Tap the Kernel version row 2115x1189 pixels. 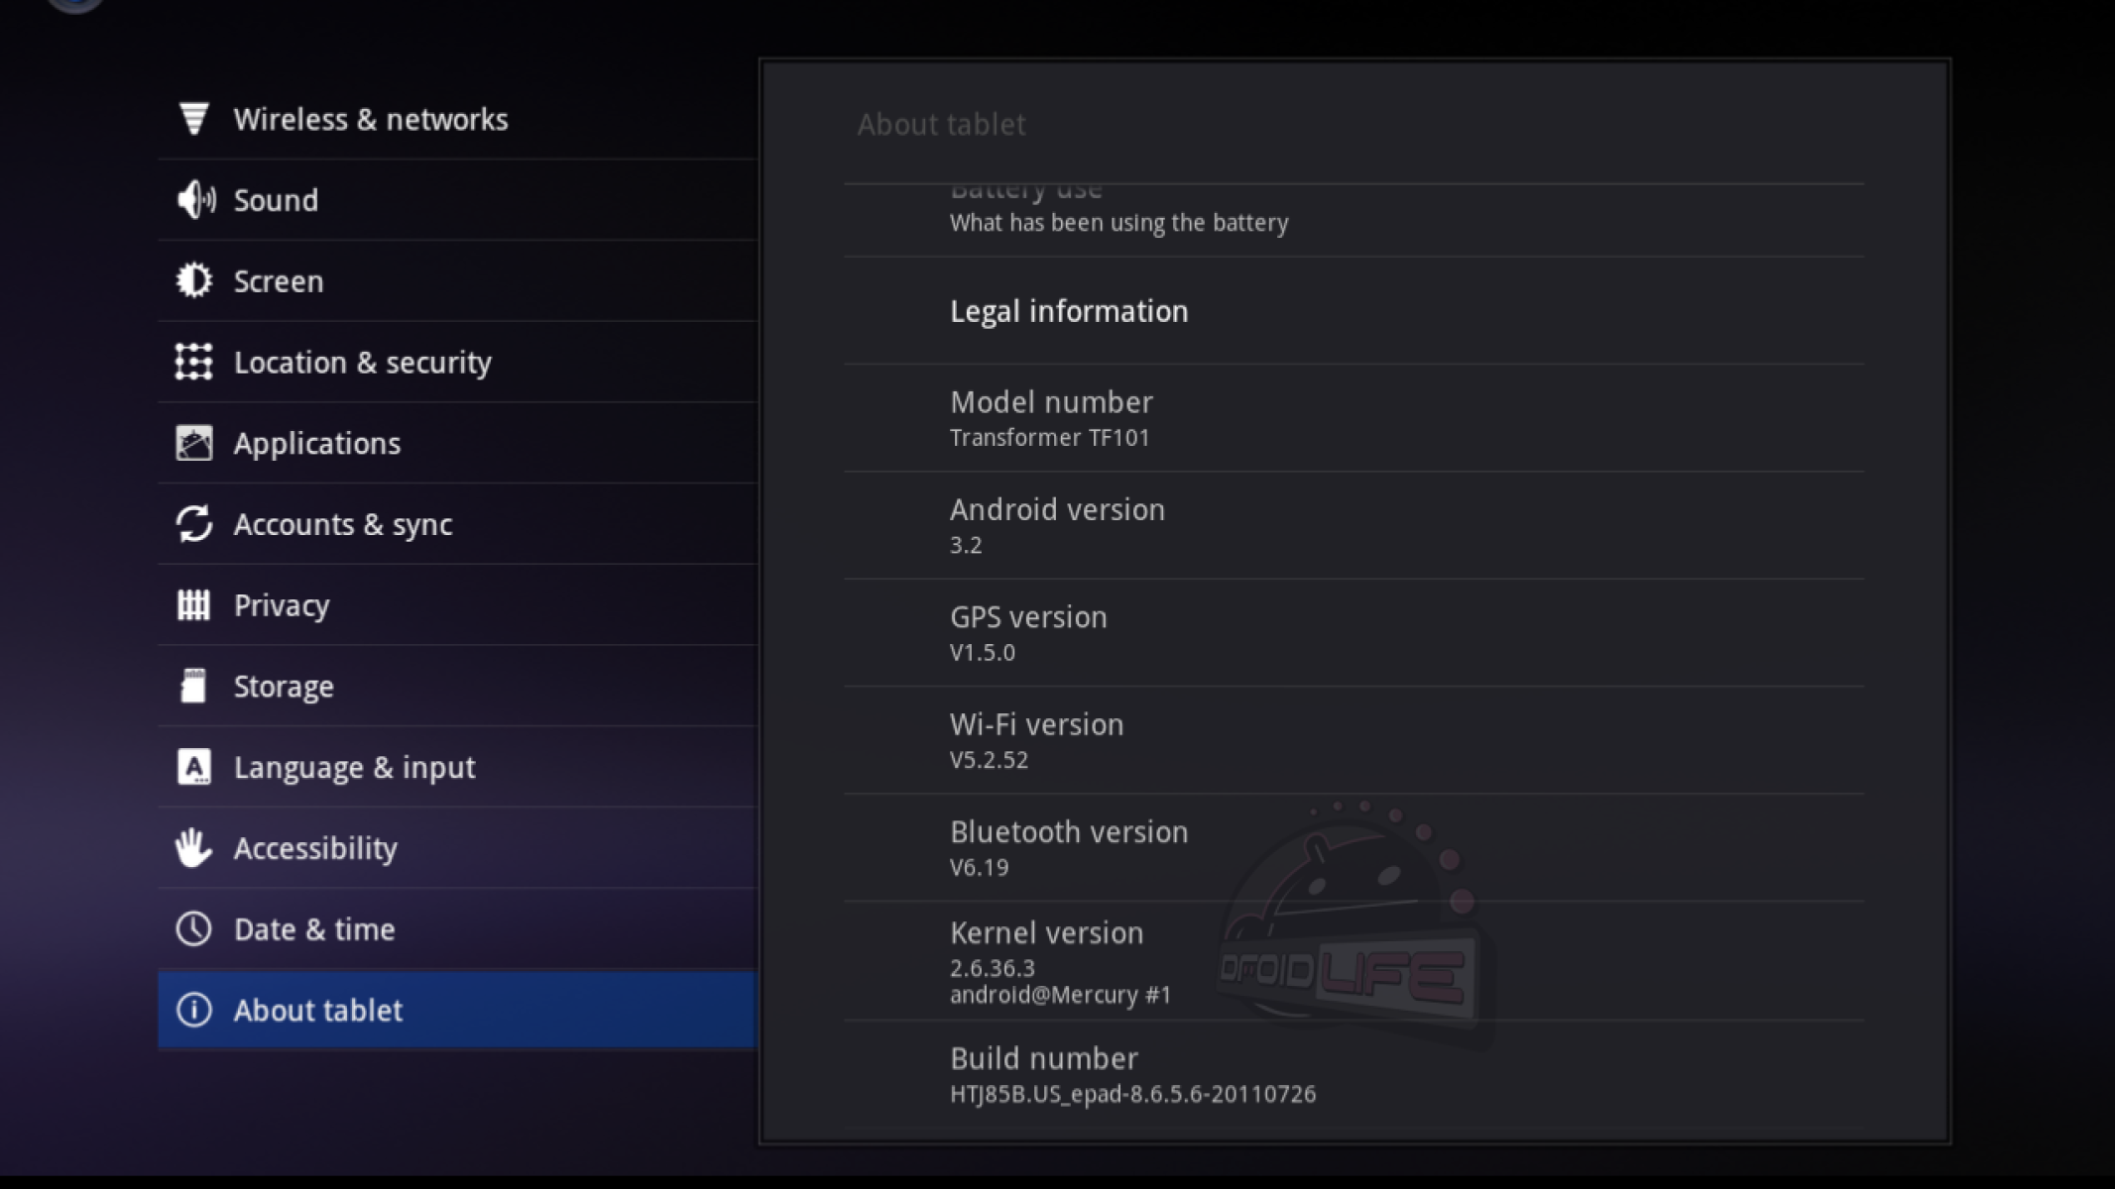coord(1353,961)
